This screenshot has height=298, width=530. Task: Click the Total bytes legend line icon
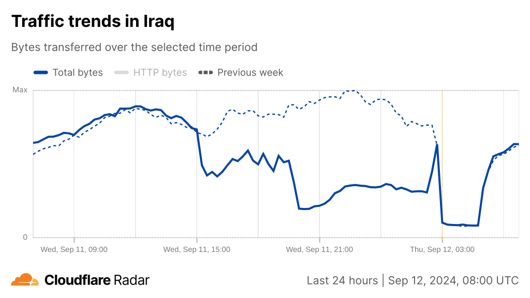(x=41, y=72)
